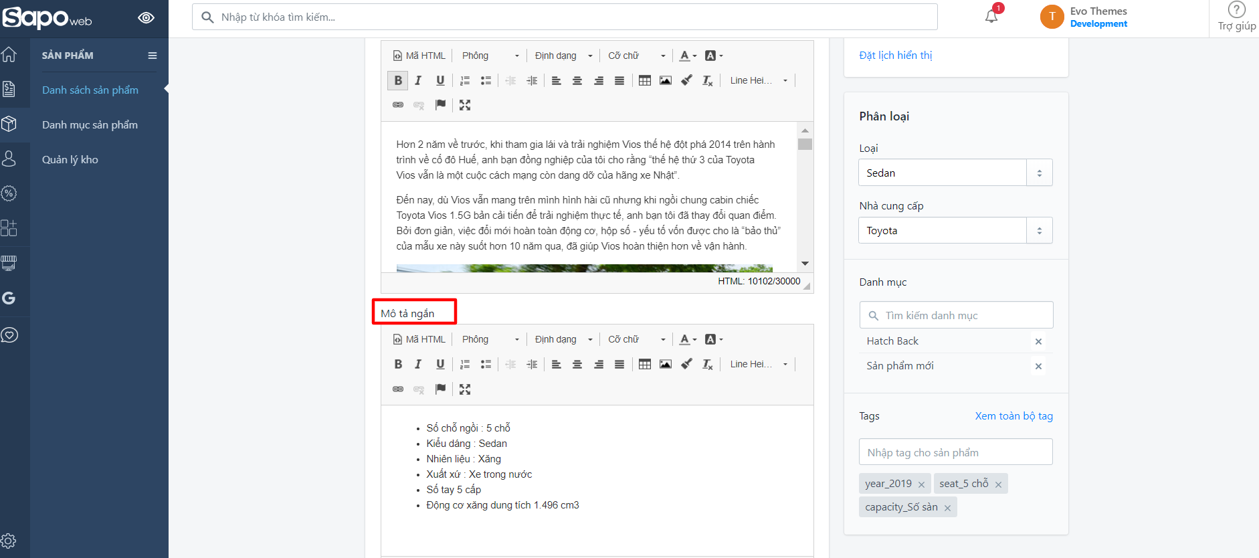
Task: Open the Loại dropdown showing Sedan
Action: pyautogui.click(x=955, y=173)
